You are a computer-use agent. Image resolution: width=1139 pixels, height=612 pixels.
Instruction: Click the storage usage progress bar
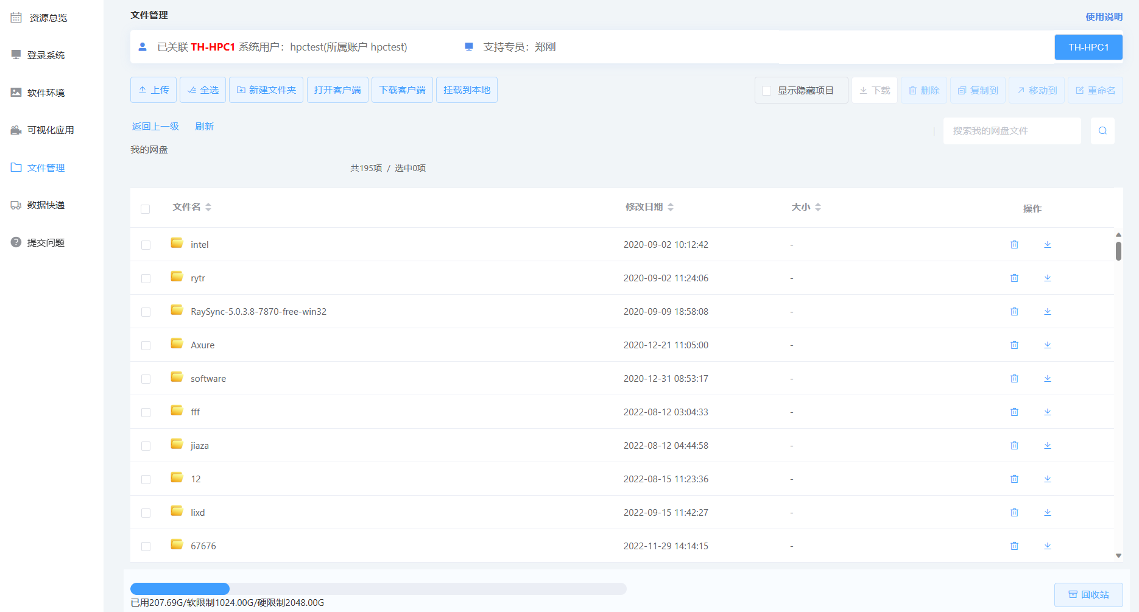(378, 589)
